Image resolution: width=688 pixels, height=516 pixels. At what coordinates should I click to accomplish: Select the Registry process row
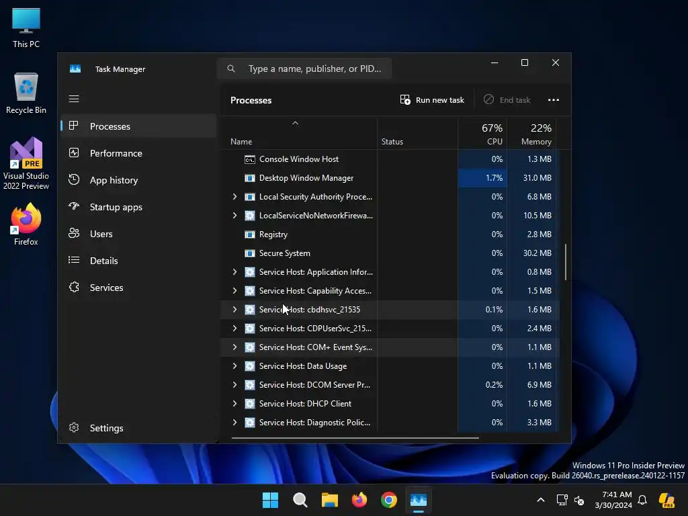tap(389, 234)
